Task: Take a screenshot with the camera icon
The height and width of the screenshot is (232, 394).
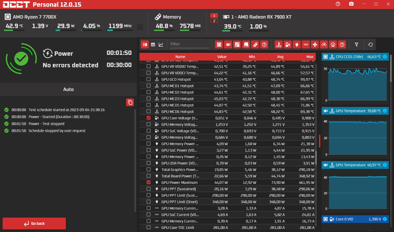Action: [351, 4]
